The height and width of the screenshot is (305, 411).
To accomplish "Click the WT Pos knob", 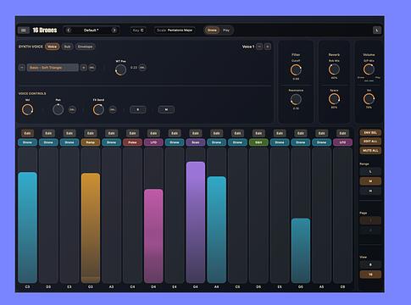I will (x=120, y=69).
